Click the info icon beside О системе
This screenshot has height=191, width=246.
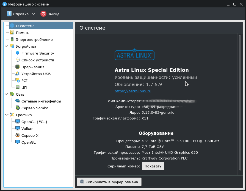[12, 25]
